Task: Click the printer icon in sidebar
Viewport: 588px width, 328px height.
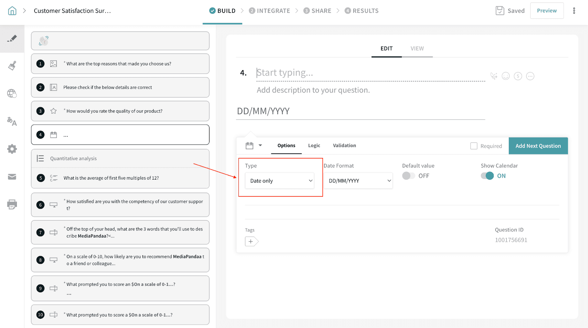Action: (x=12, y=205)
